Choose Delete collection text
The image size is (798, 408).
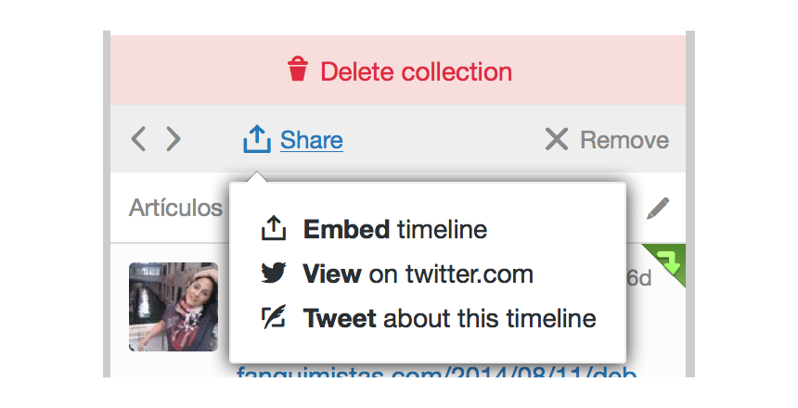point(416,71)
